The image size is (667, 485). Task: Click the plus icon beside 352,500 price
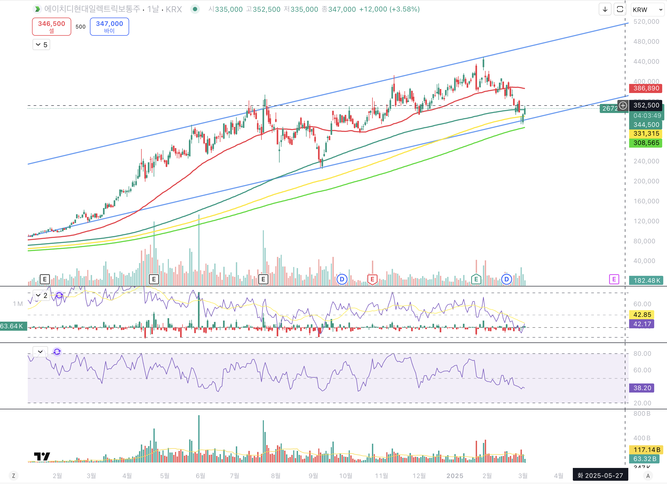pyautogui.click(x=623, y=106)
